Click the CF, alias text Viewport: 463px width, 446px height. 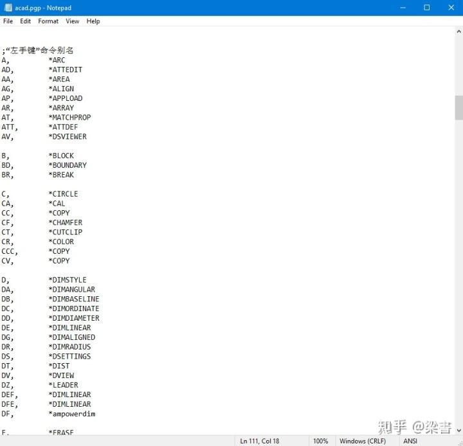click(x=8, y=223)
